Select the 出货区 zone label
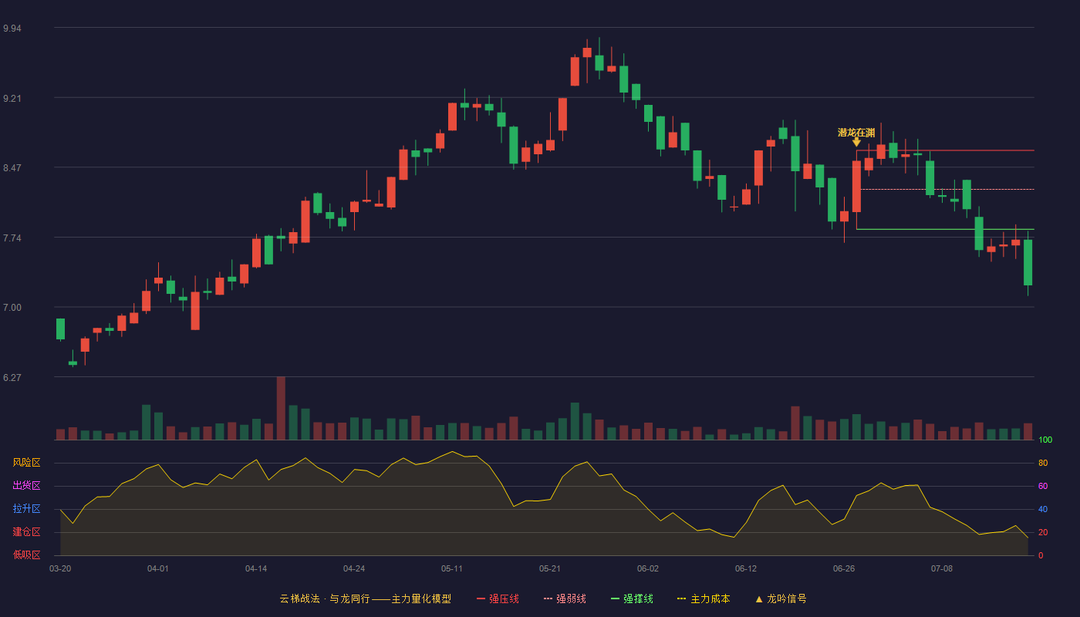Image resolution: width=1080 pixels, height=617 pixels. point(27,486)
